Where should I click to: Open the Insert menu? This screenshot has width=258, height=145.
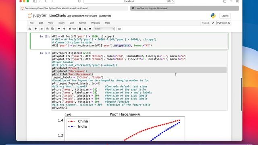pos(61,23)
